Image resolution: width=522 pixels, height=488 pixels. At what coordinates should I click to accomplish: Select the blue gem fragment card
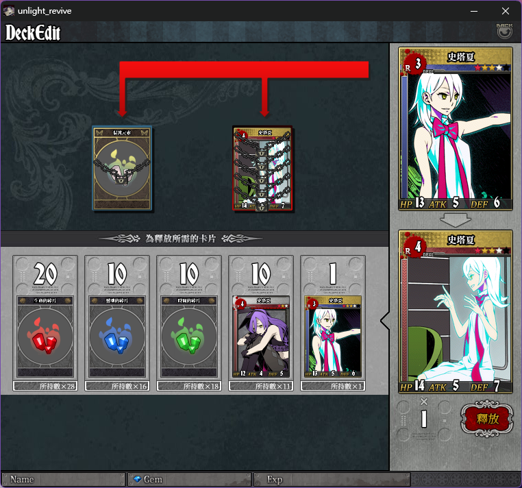click(x=117, y=337)
